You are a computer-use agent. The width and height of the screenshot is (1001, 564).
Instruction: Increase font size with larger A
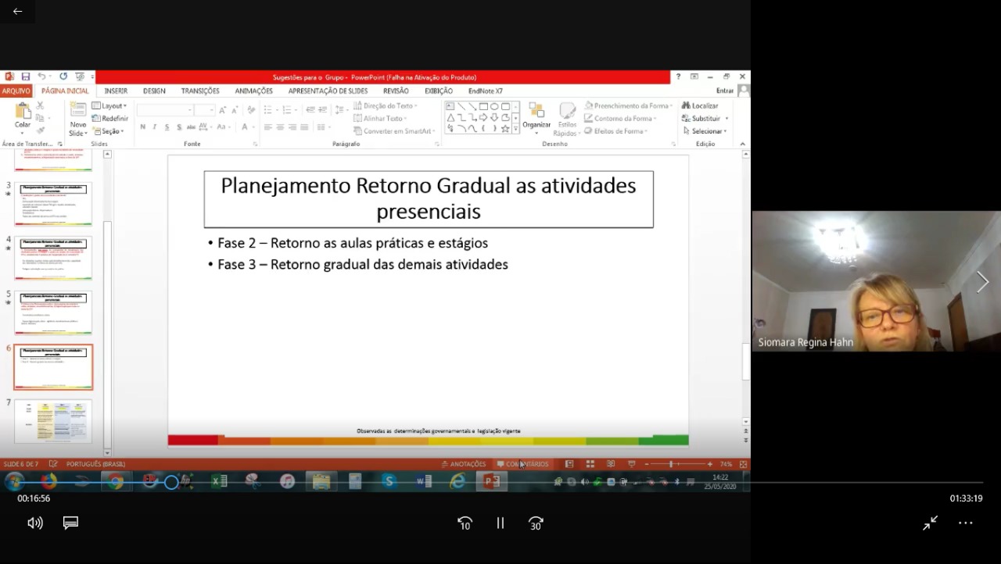point(223,110)
